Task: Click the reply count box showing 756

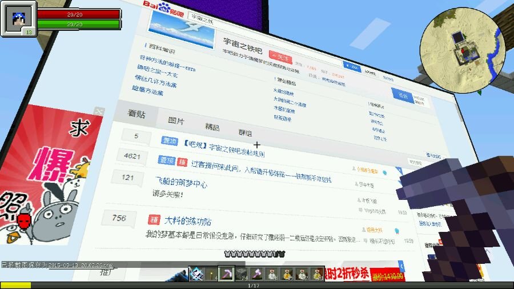Action: [x=119, y=218]
